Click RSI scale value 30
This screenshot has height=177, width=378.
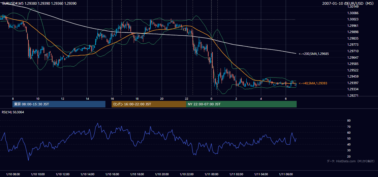[349, 150]
